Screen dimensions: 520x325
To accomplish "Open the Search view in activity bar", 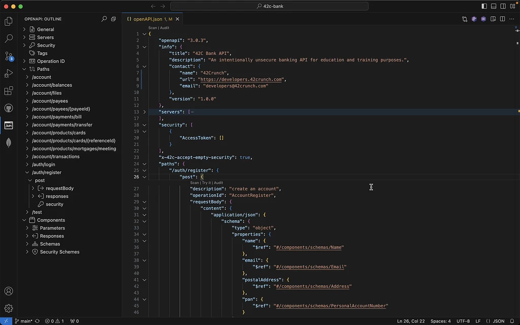I will (9, 39).
